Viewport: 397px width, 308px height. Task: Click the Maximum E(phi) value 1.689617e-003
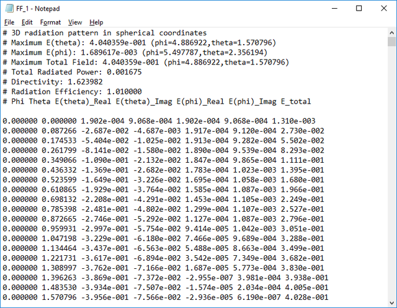click(109, 53)
